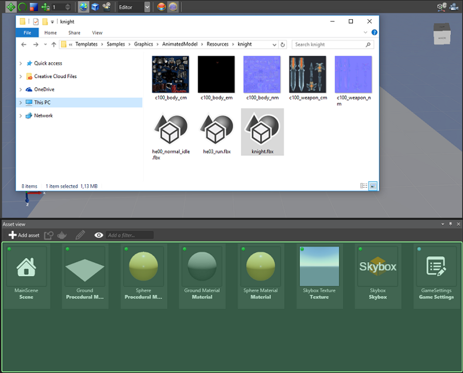Expand the Quick access tree node
The width and height of the screenshot is (463, 373).
pyautogui.click(x=21, y=63)
